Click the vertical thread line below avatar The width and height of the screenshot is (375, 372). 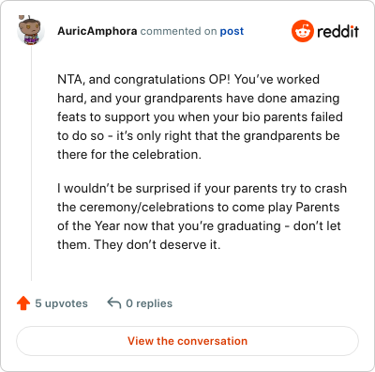point(31,163)
